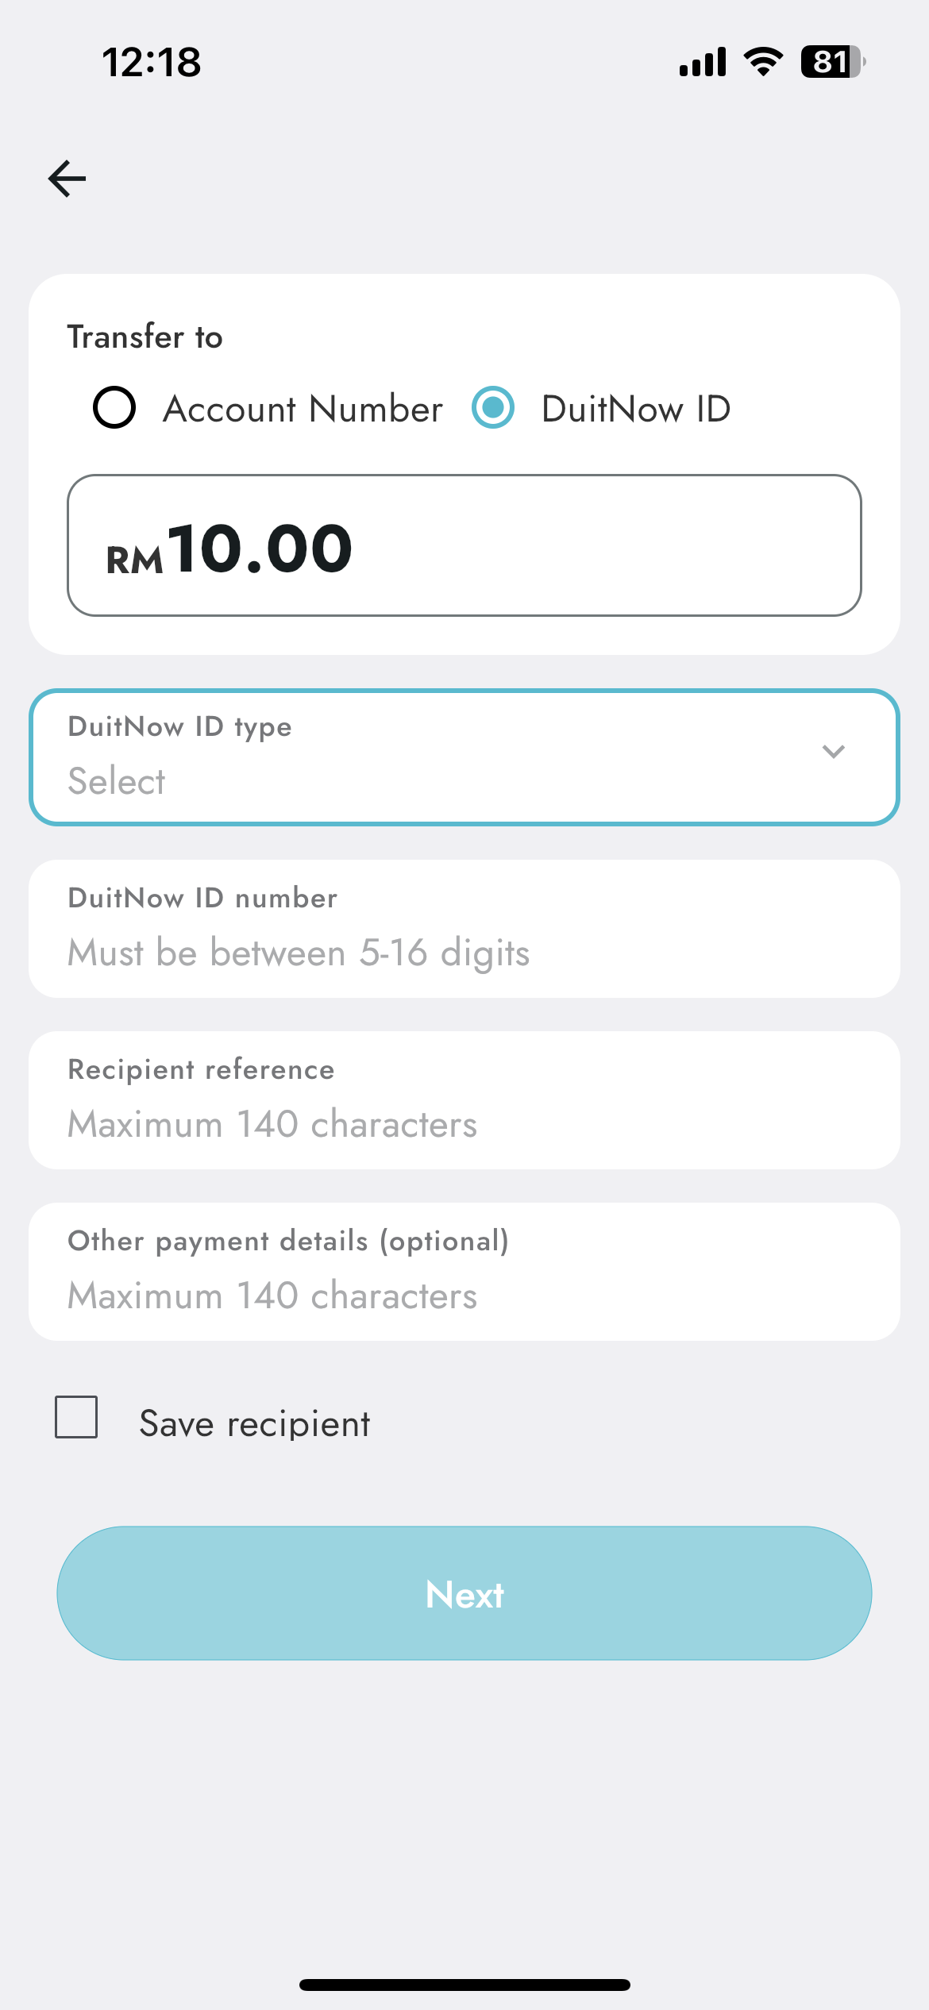This screenshot has height=2010, width=929.
Task: Tap the cellular signal strength icon
Action: [703, 62]
